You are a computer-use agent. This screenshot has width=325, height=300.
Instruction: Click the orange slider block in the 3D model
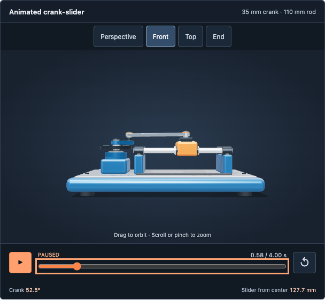click(x=187, y=149)
